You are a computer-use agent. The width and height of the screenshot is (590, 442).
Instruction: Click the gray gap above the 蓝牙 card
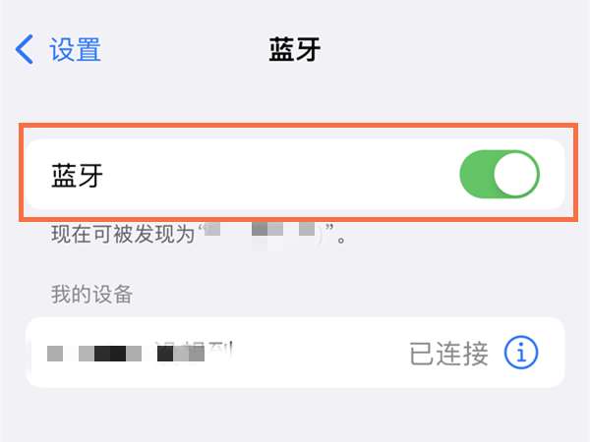click(x=295, y=99)
